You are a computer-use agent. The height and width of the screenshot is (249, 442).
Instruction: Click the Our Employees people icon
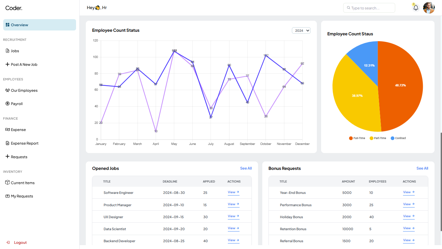click(7, 90)
